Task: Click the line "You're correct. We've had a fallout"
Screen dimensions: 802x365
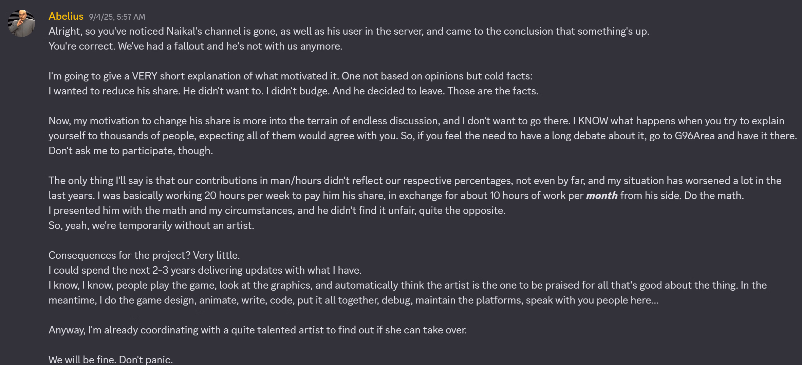Action: (x=195, y=46)
